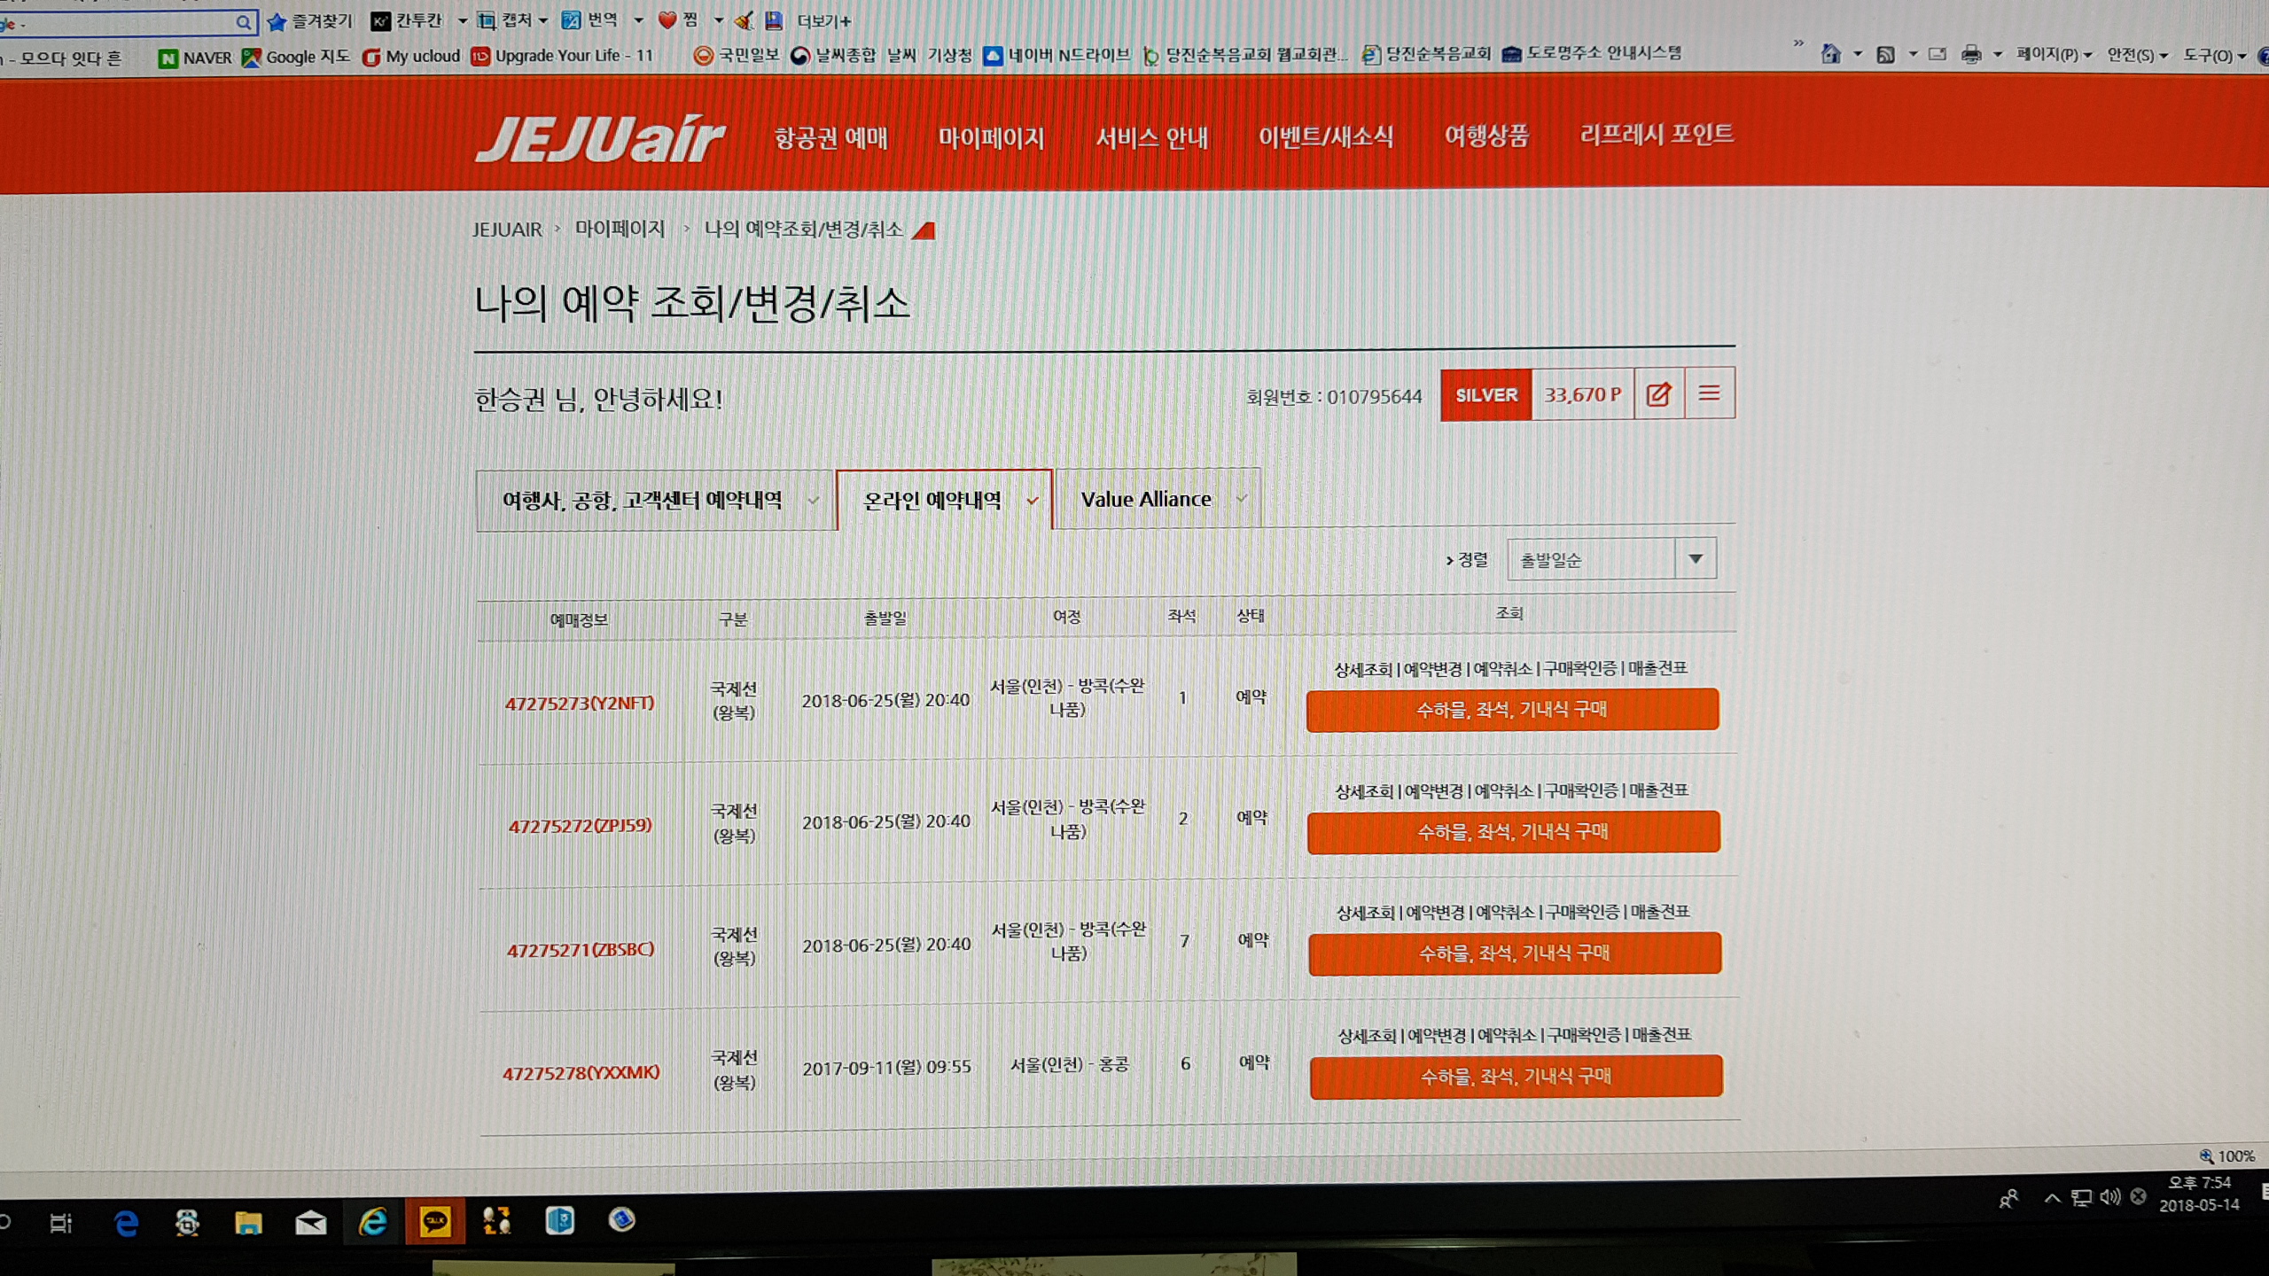This screenshot has height=1276, width=2269.
Task: Open 도로명주소 안내시스템 bookmark
Action: pyautogui.click(x=1592, y=53)
